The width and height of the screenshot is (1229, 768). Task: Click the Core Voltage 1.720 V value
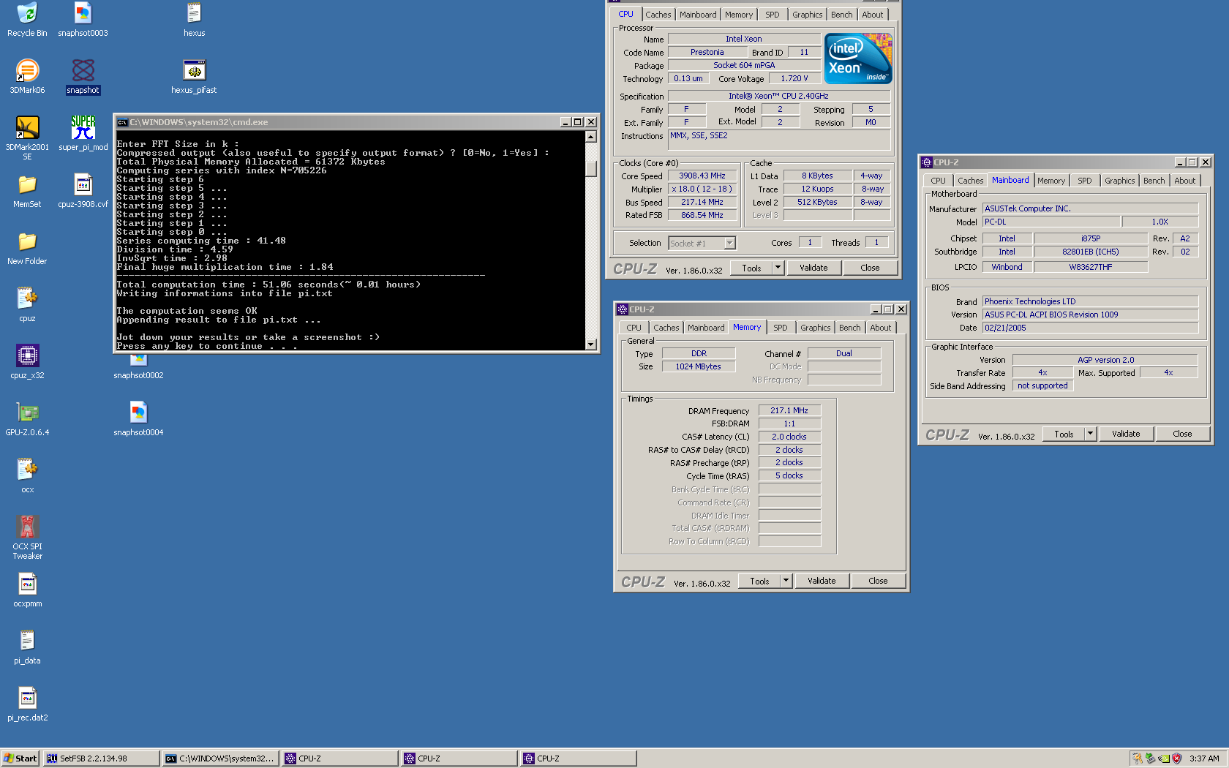coord(794,78)
